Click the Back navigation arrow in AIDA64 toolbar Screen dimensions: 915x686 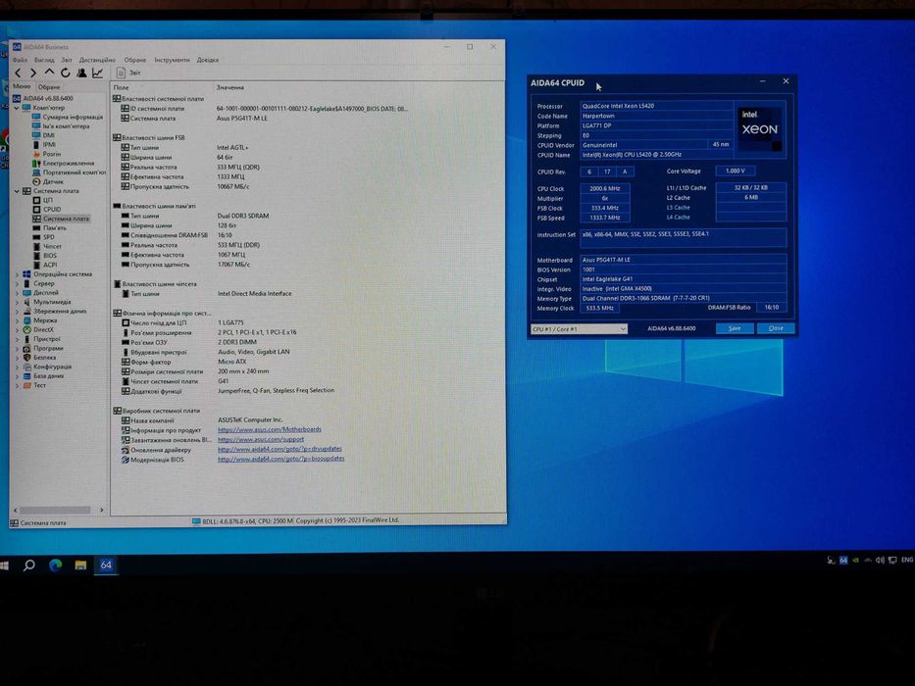(x=18, y=73)
